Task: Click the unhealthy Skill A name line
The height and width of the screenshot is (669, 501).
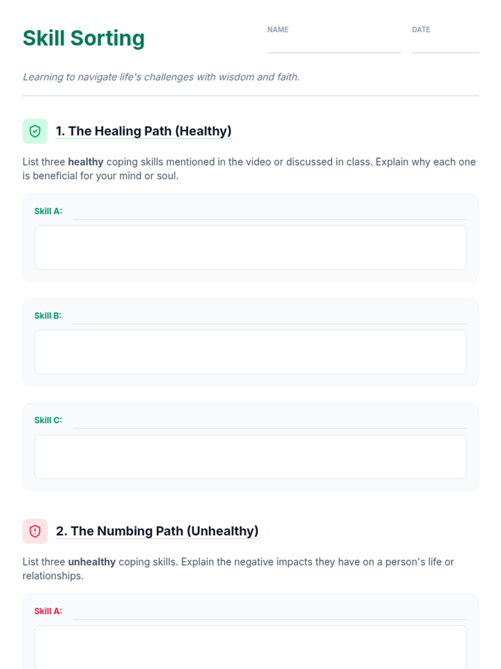Action: point(270,613)
